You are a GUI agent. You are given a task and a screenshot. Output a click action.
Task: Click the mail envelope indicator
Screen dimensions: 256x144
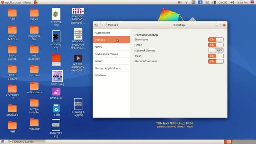click(207, 2)
